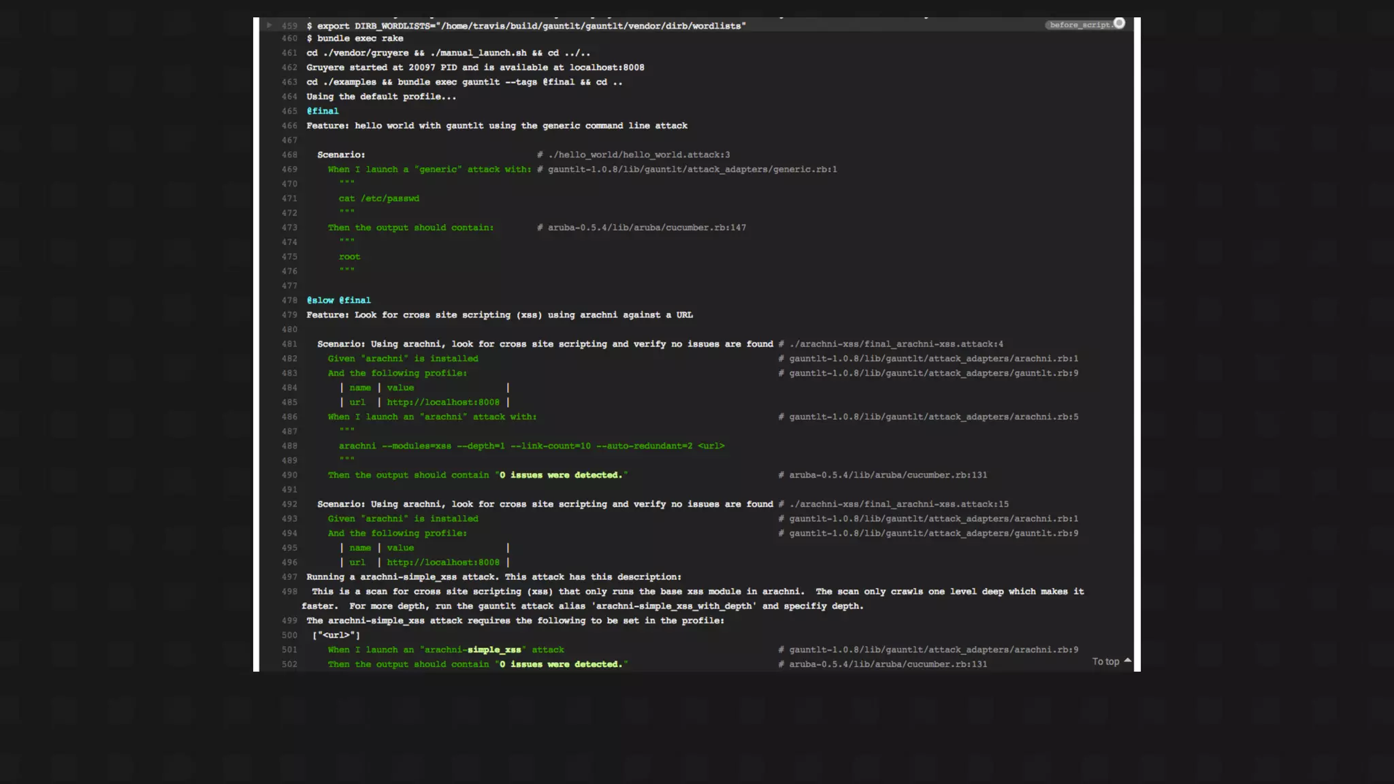Click the 'Gruyere started at 20097' line

(x=474, y=67)
